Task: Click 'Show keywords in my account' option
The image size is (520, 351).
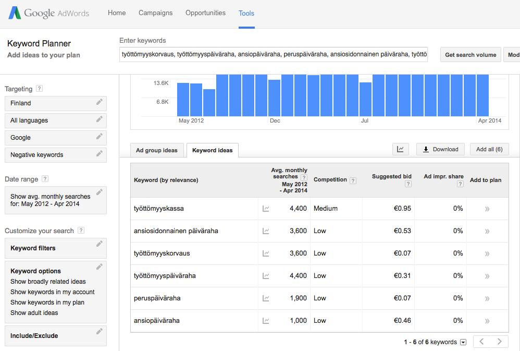Action: [x=53, y=292]
